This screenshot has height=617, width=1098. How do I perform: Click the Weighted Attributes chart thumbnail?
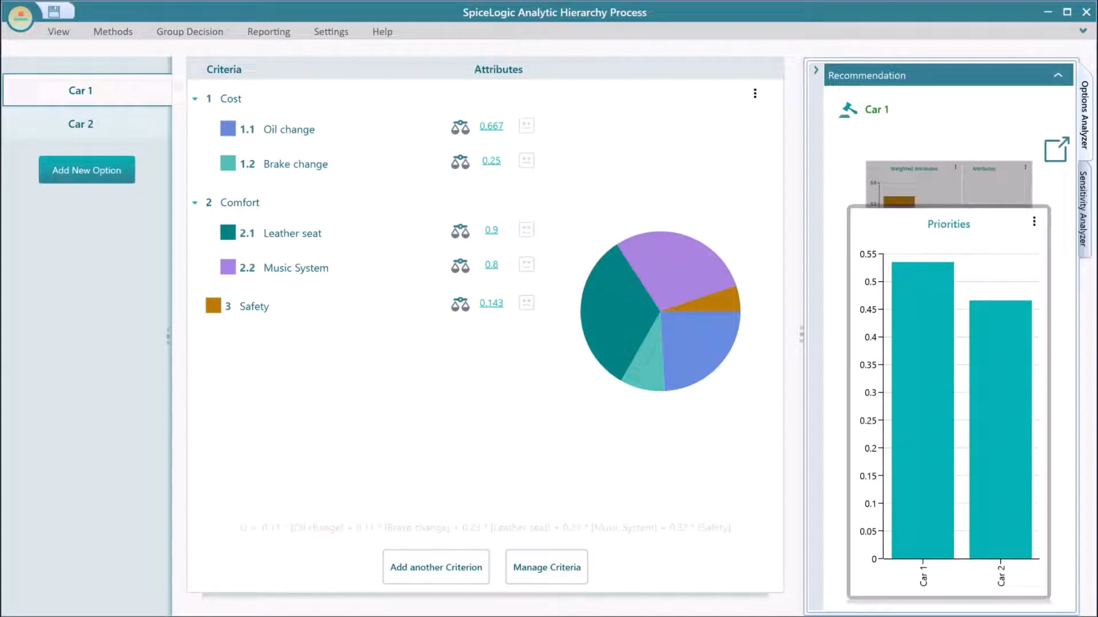click(914, 185)
